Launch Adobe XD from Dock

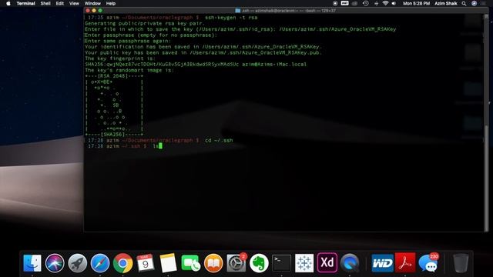(x=327, y=263)
